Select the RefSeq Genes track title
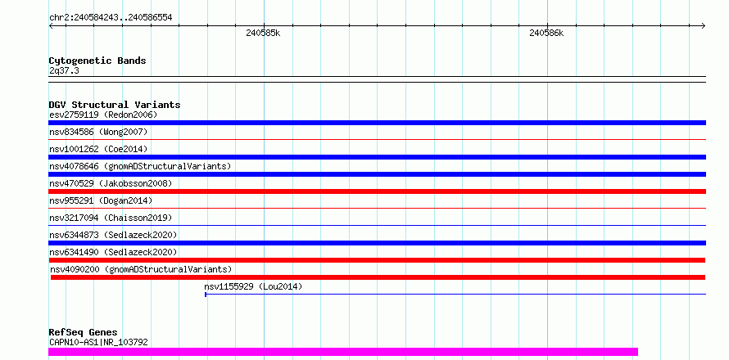Image resolution: width=729 pixels, height=360 pixels. (x=83, y=333)
